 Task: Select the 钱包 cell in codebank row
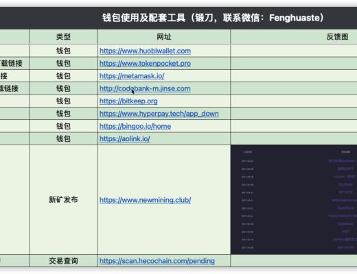pyautogui.click(x=63, y=88)
